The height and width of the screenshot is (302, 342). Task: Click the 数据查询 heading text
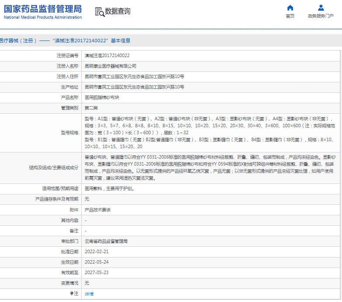coord(117,11)
